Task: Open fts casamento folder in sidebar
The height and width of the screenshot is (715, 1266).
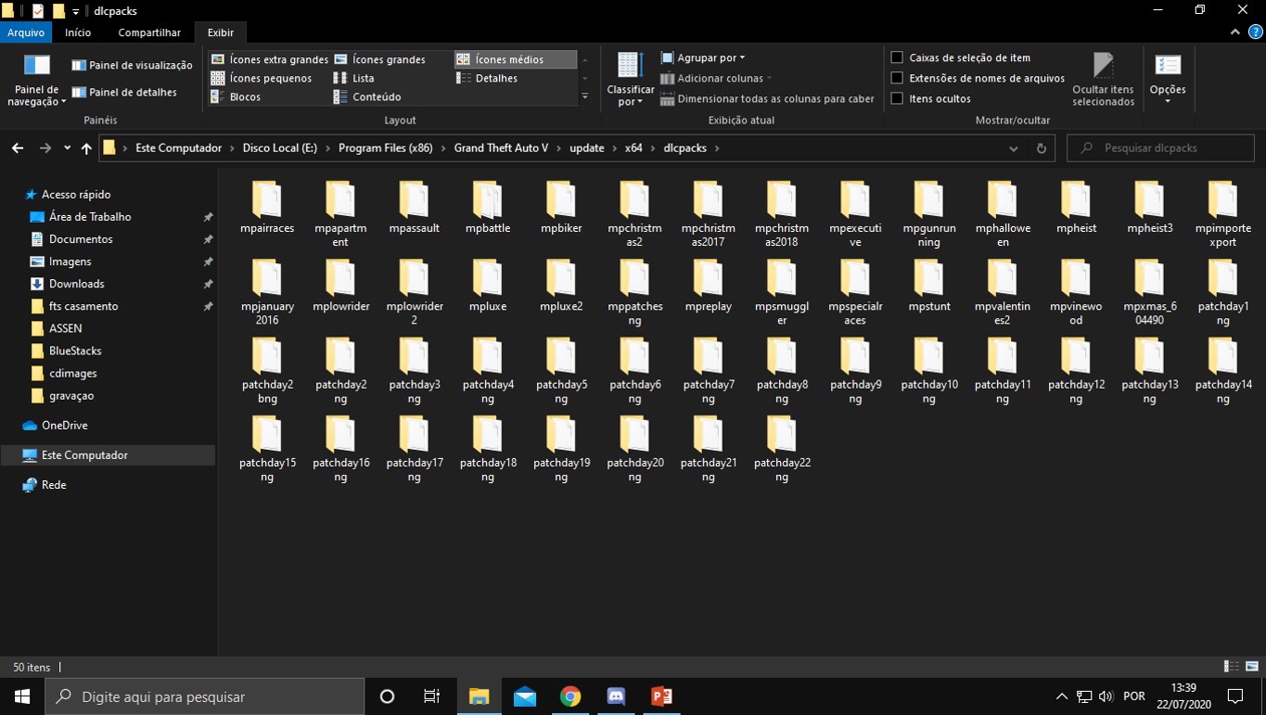Action: pos(83,306)
